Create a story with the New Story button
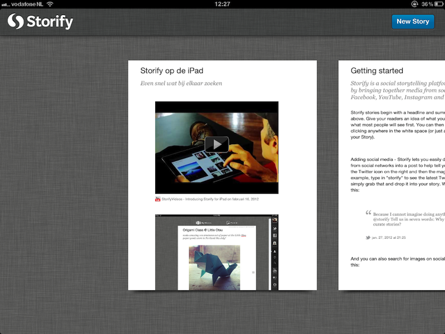 pos(412,21)
